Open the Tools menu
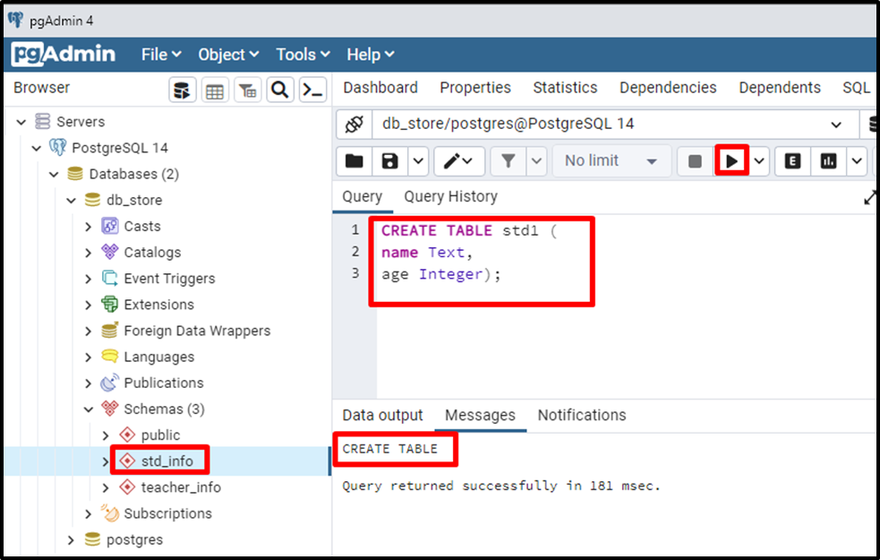 [302, 55]
